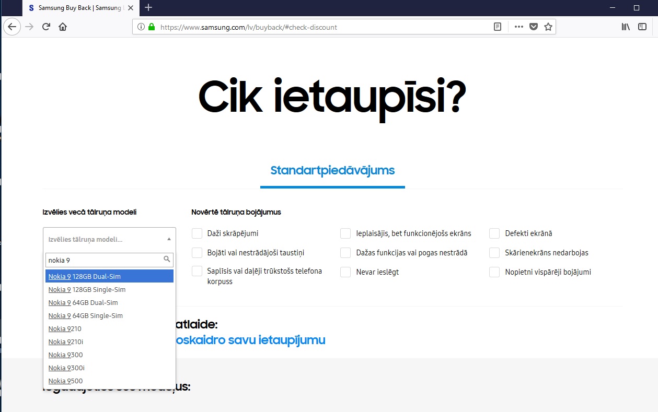The width and height of the screenshot is (658, 412).
Task: Maximize the browser window
Action: (x=636, y=8)
